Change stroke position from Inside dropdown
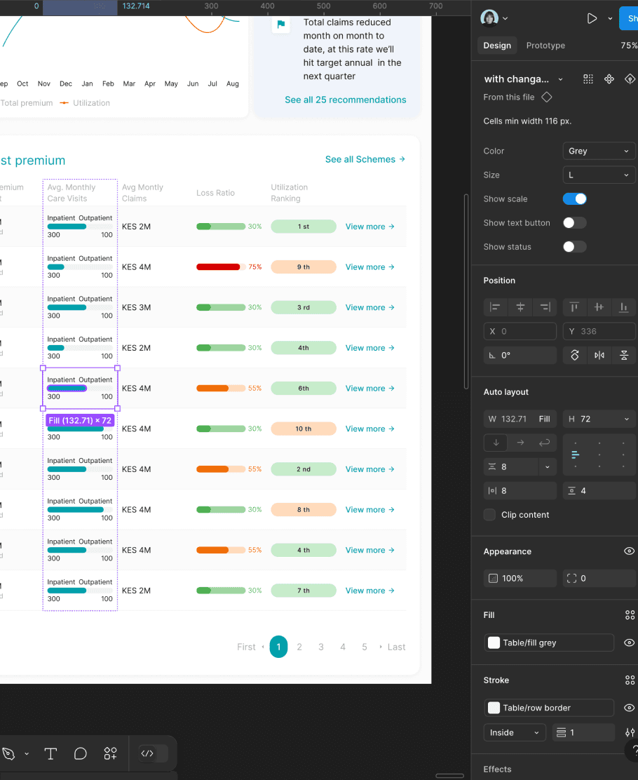 click(514, 732)
